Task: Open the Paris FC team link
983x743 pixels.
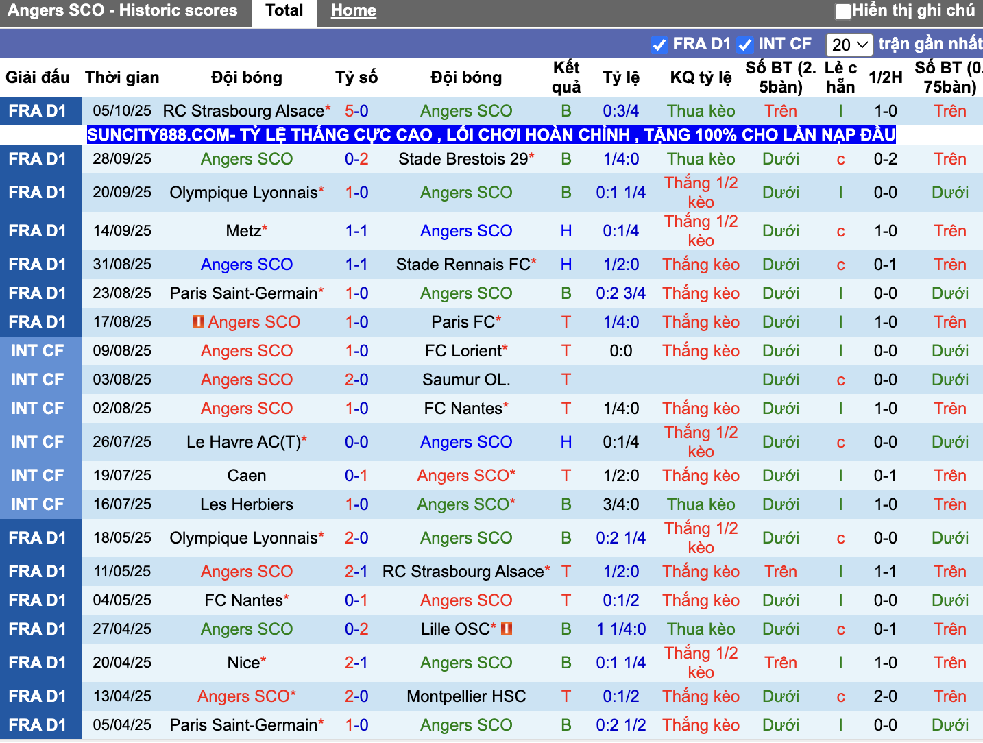Action: [x=463, y=322]
